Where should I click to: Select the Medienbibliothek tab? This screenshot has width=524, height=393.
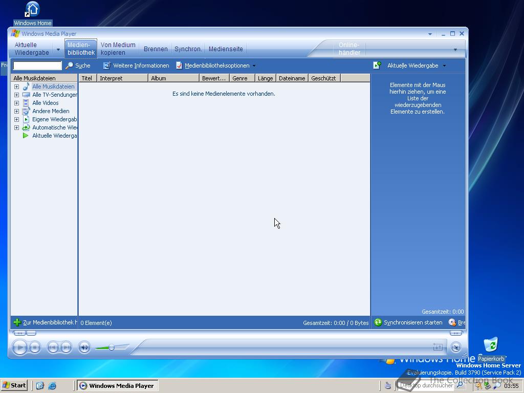pyautogui.click(x=81, y=49)
